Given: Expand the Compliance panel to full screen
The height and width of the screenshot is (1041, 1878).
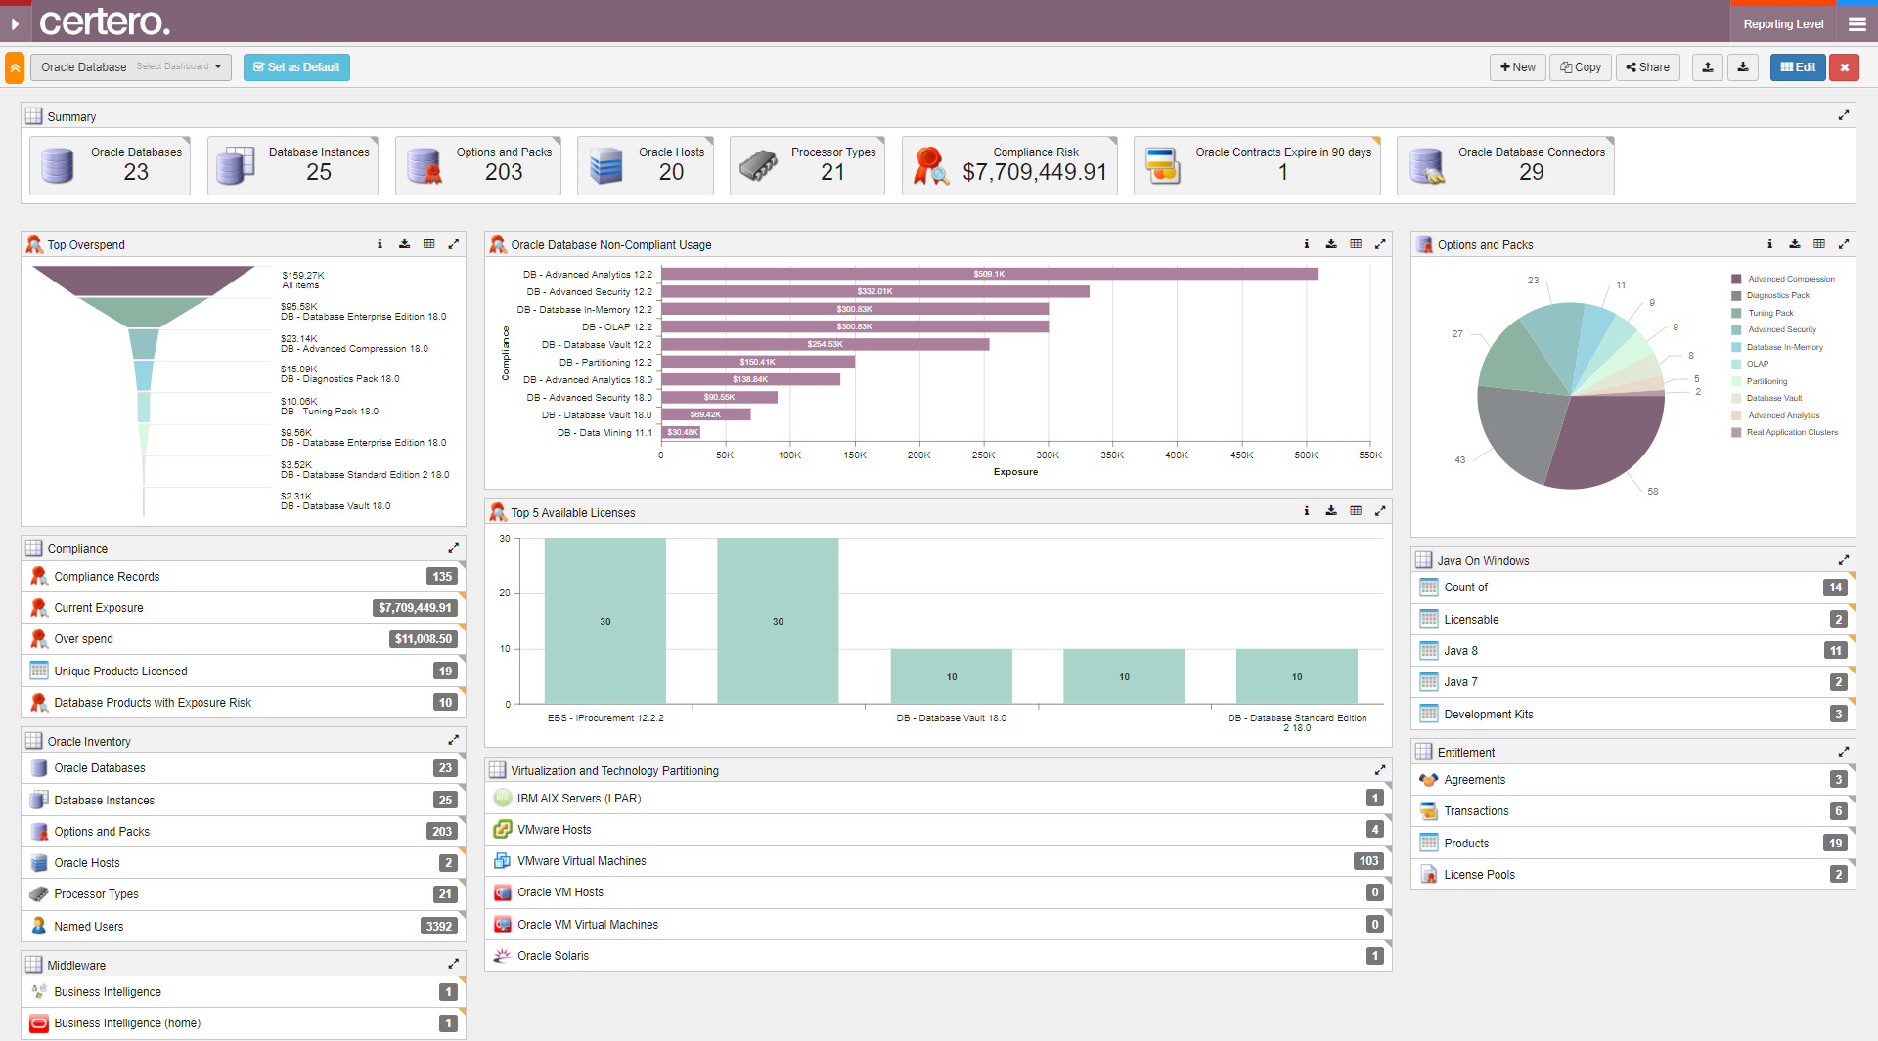Looking at the screenshot, I should pyautogui.click(x=454, y=548).
